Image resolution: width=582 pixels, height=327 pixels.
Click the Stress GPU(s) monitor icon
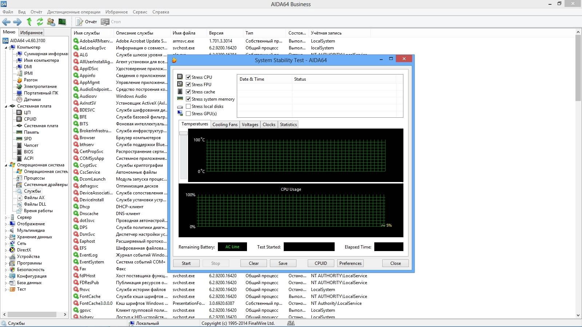[x=180, y=113]
